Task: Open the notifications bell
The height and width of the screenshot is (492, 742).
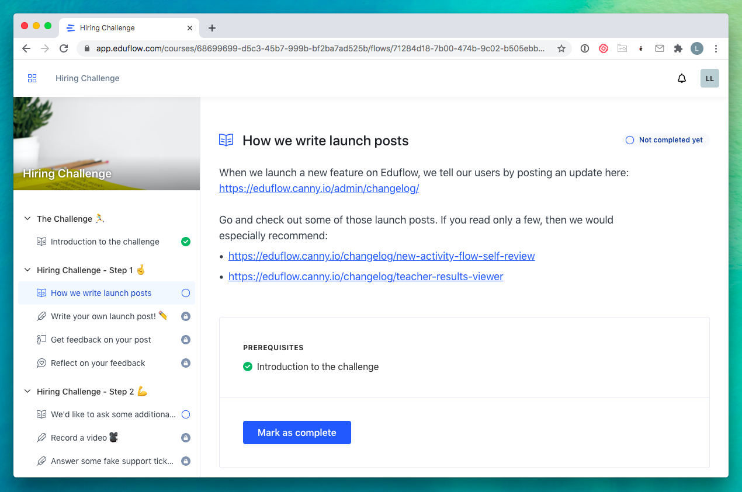Action: click(x=682, y=78)
